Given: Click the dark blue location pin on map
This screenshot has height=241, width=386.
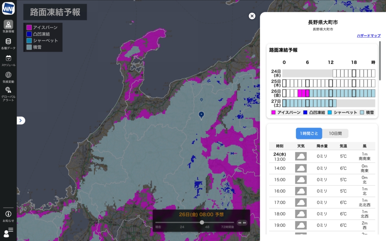Looking at the screenshot, I should pos(201,115).
